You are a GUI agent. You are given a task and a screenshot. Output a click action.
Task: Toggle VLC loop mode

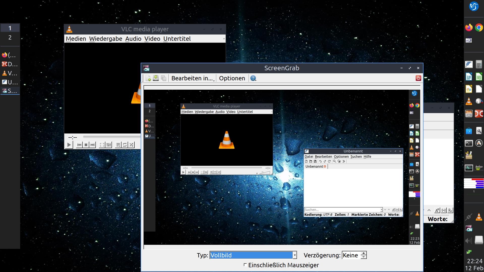[x=125, y=145]
